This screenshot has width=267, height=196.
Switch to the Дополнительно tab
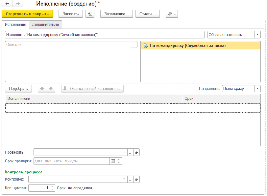pyautogui.click(x=45, y=25)
